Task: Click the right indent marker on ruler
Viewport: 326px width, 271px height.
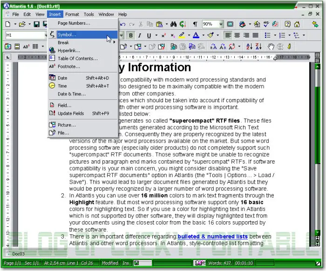Action: [275, 58]
